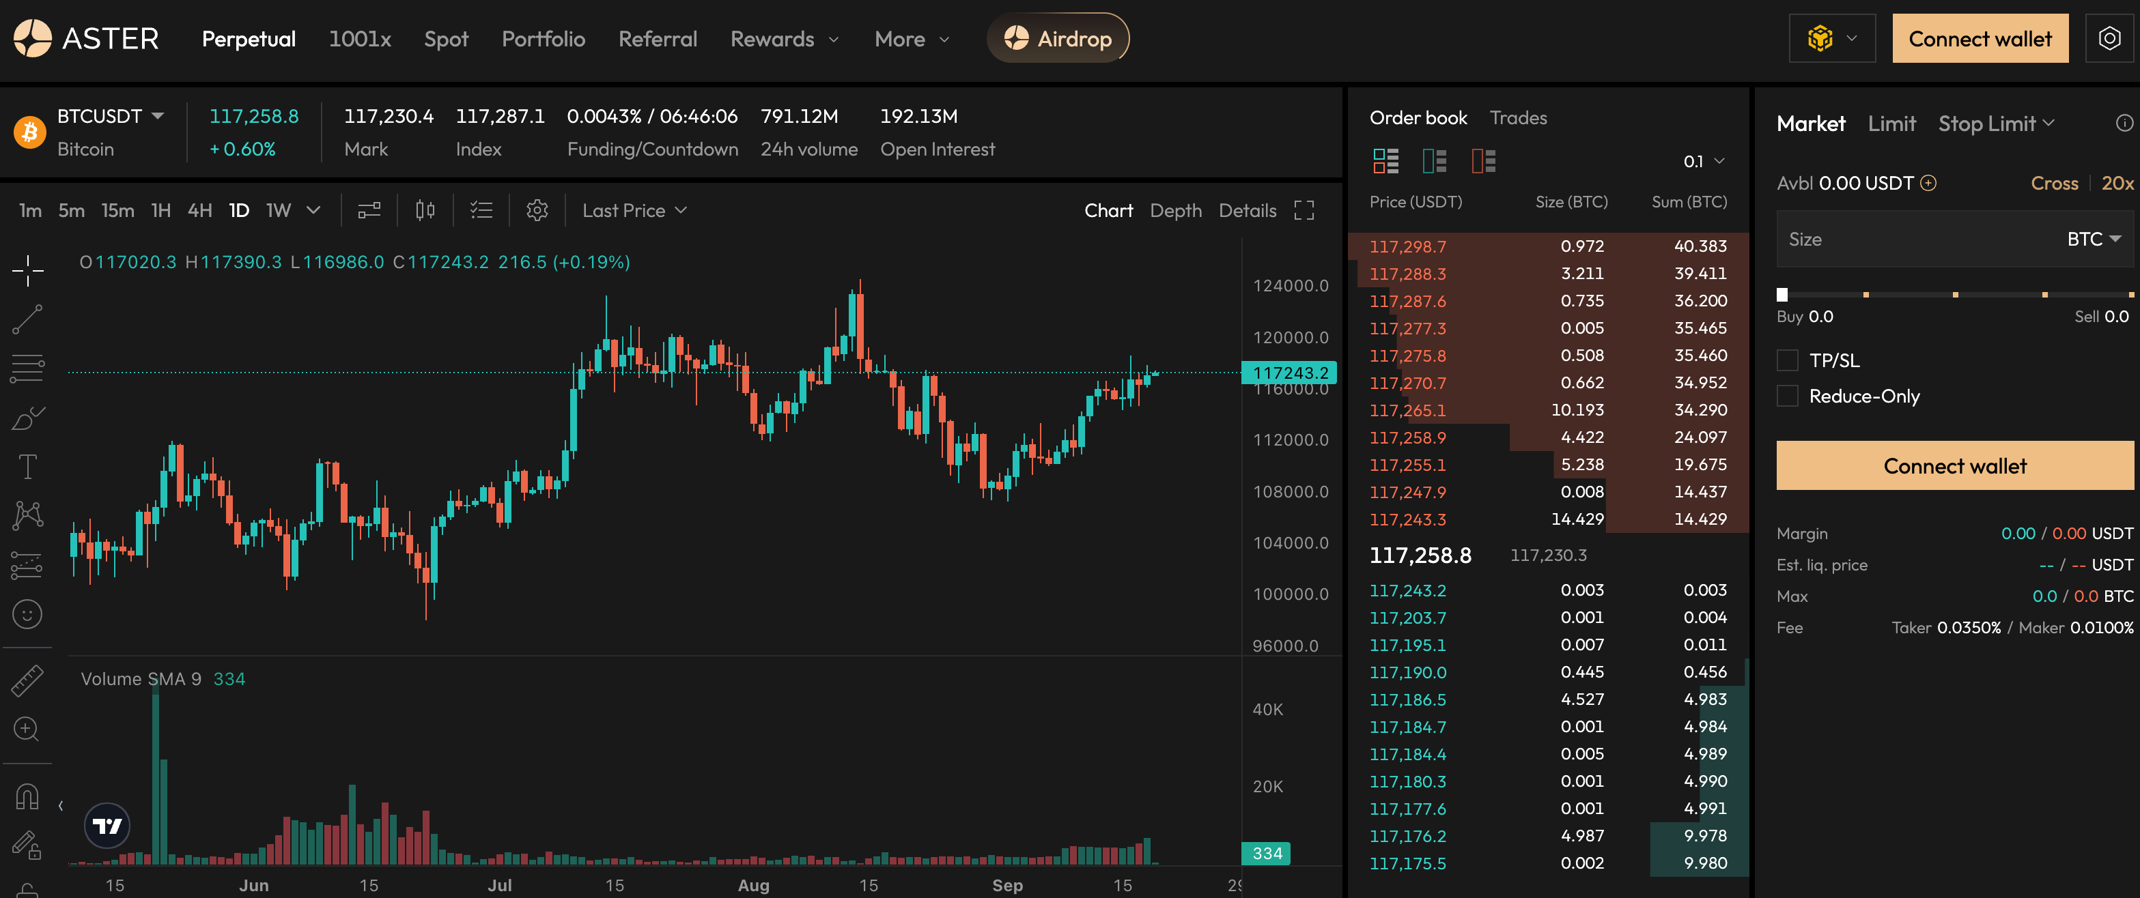Viewport: 2140px width, 898px height.
Task: Select the trend line drawing tool
Action: click(x=27, y=319)
